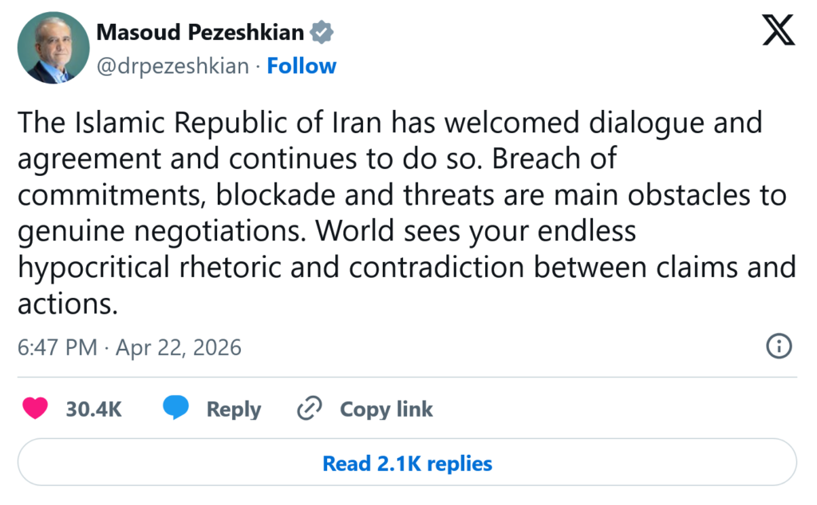Viewport: 817px width, 505px height.
Task: Open the Read 2.1K replies button
Action: pyautogui.click(x=407, y=463)
